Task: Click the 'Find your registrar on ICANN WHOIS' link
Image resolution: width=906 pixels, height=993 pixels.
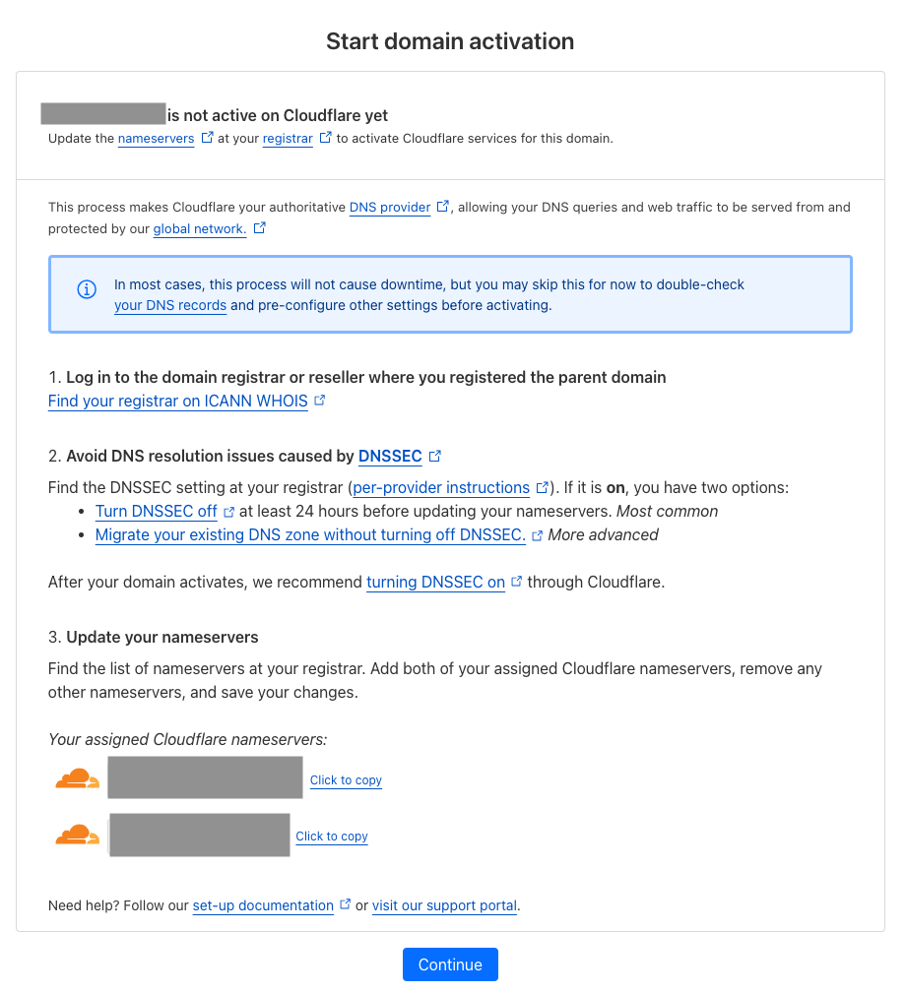Action: [x=177, y=402]
